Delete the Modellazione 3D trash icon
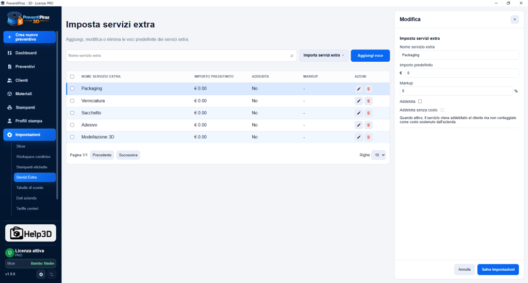 click(368, 137)
